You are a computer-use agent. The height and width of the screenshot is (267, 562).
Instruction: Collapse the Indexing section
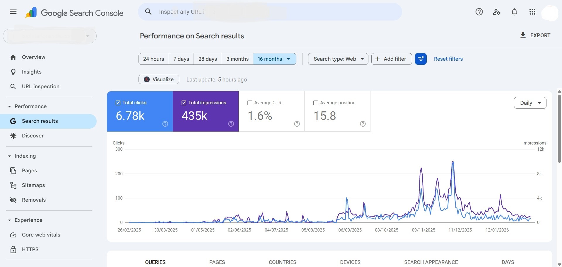click(x=9, y=156)
